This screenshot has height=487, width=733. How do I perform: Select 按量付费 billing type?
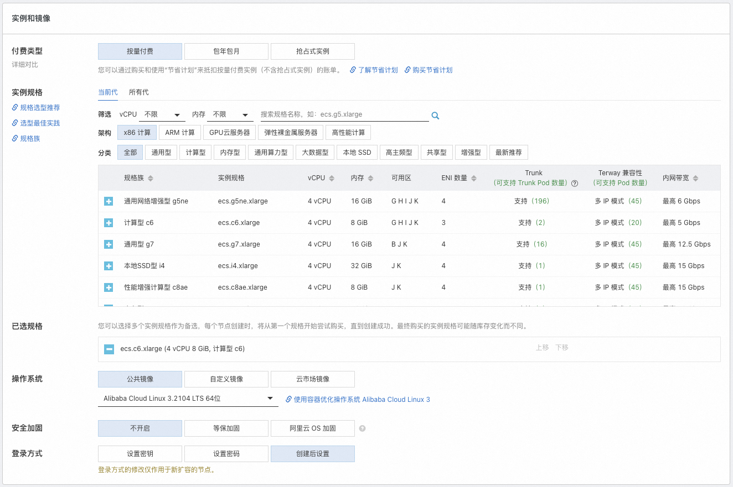(140, 51)
